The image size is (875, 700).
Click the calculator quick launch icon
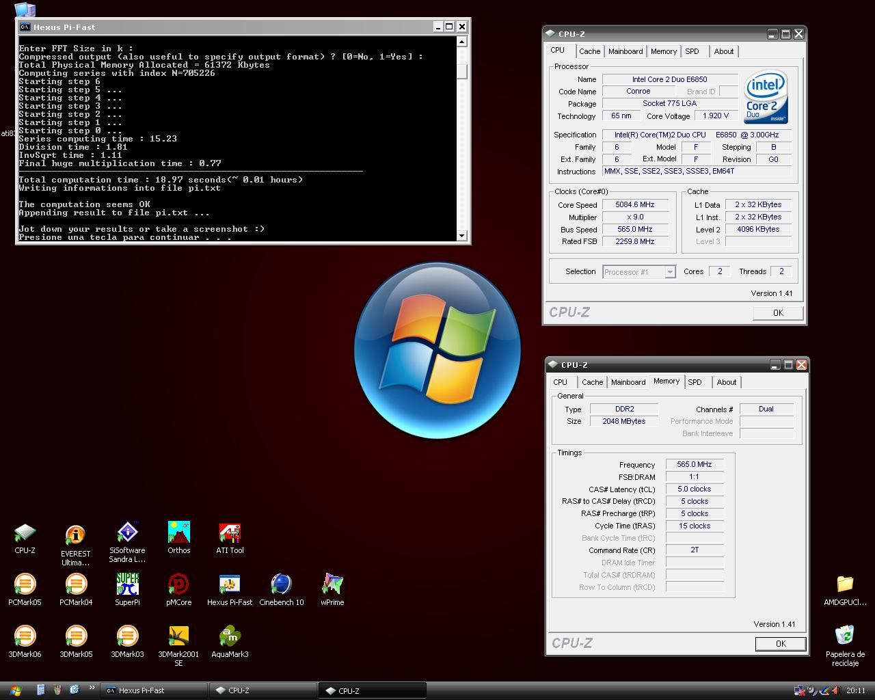click(41, 690)
